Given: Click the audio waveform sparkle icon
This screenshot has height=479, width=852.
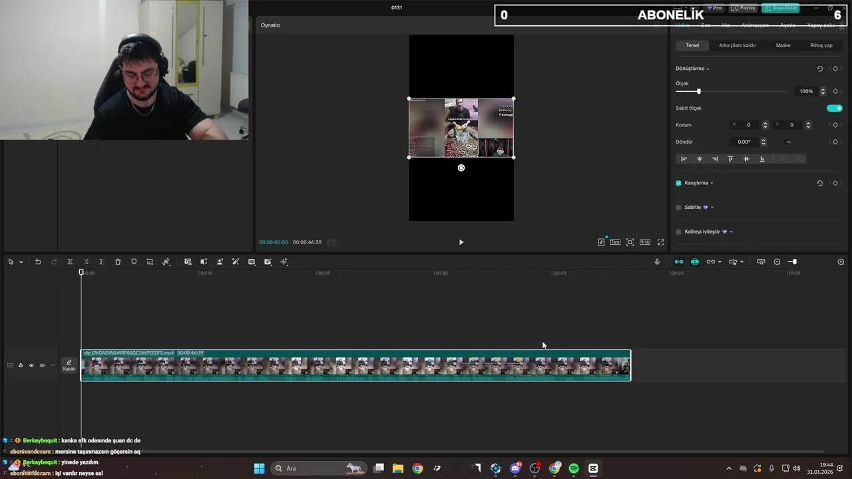Looking at the screenshot, I should (x=284, y=262).
